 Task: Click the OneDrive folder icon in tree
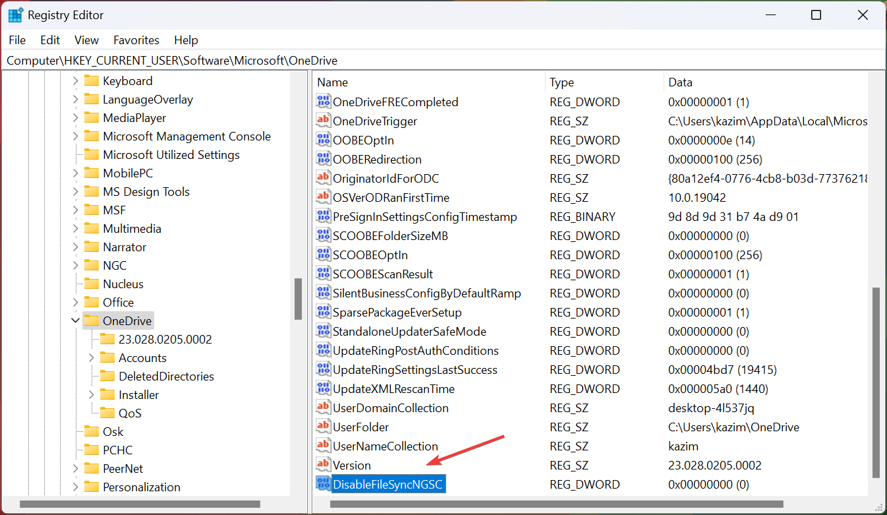click(92, 321)
